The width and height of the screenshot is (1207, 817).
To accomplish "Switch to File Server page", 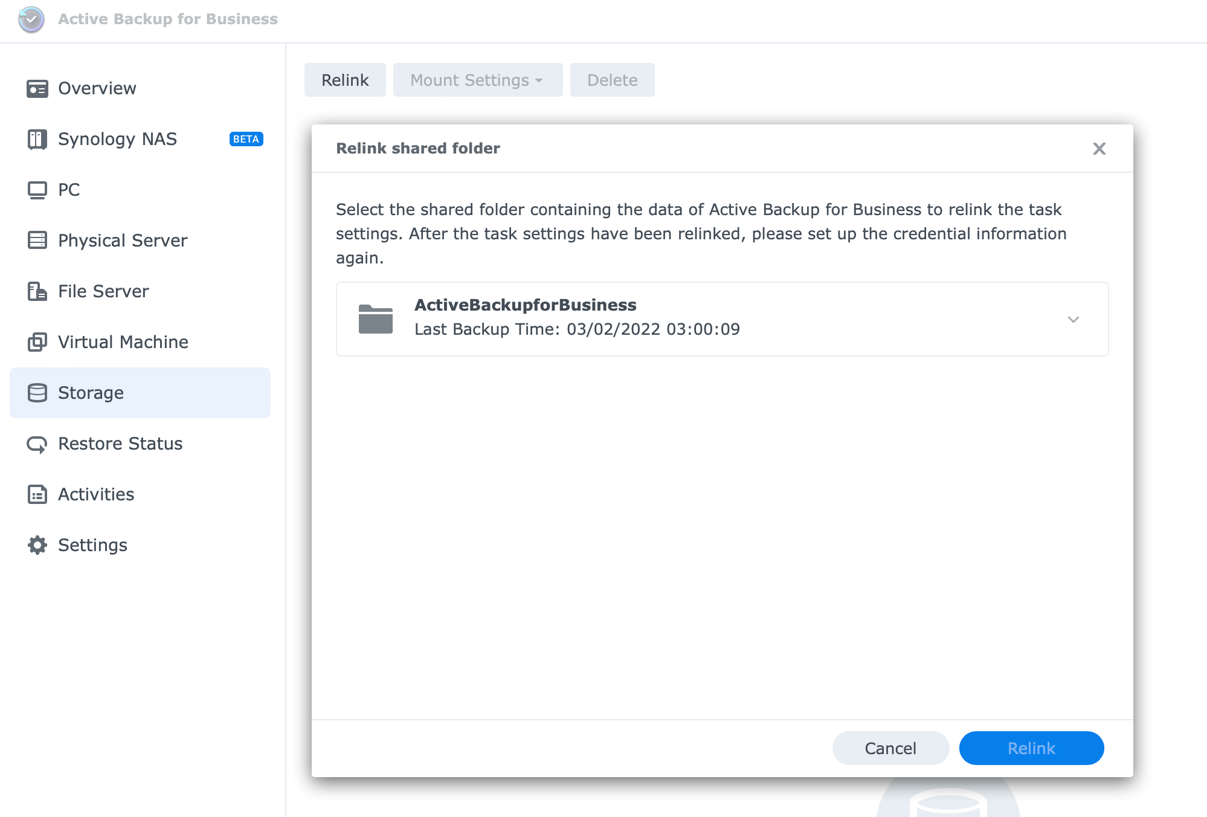I will click(x=140, y=291).
